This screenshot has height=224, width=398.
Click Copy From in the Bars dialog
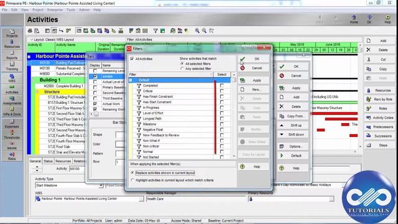click(293, 116)
